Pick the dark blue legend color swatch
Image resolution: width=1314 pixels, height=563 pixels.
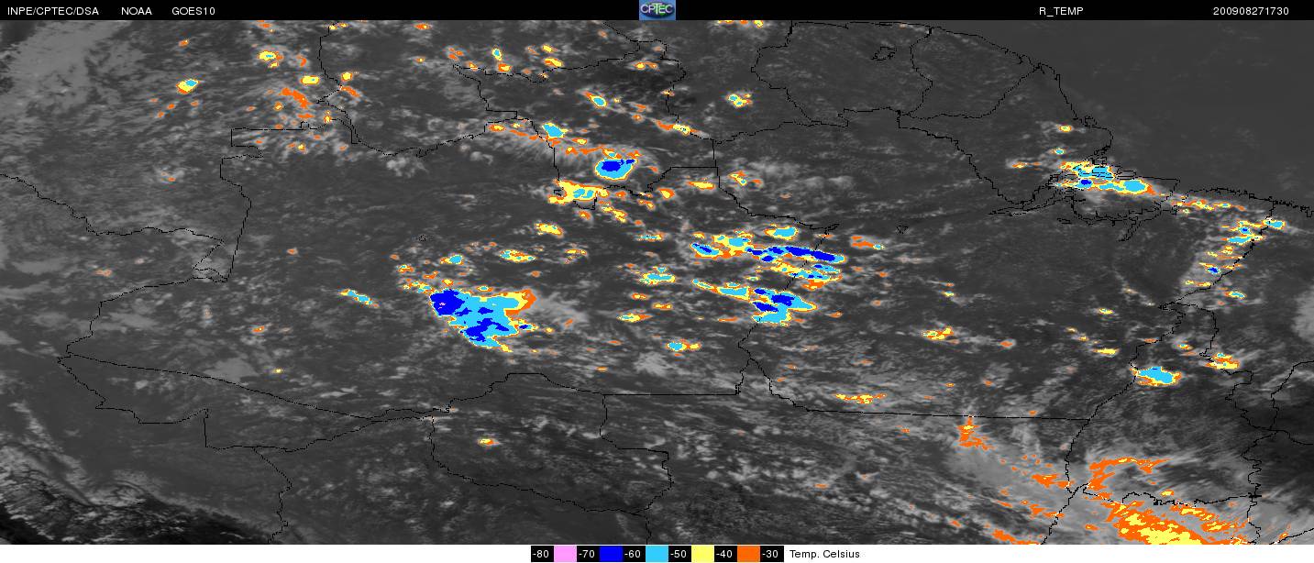612,554
